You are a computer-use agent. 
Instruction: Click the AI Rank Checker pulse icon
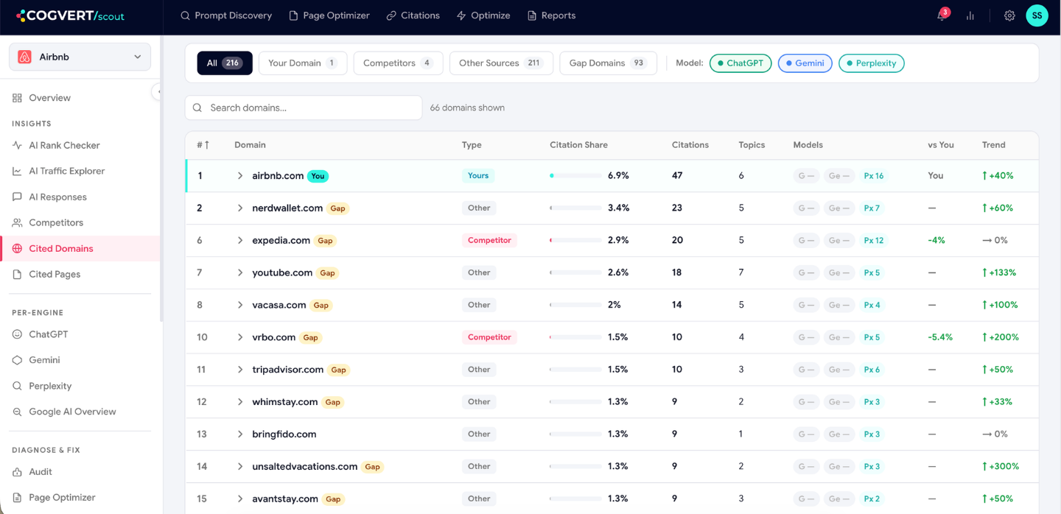point(17,146)
